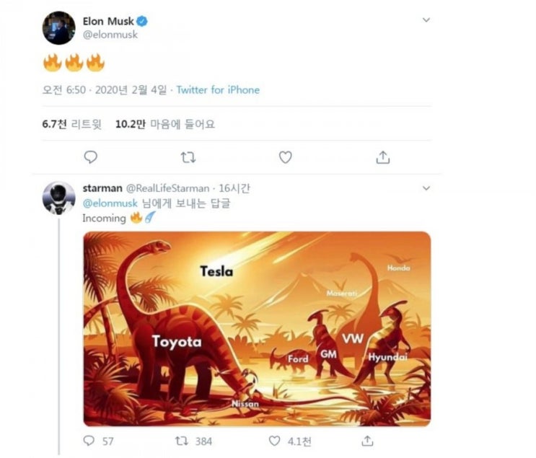Expand the chevron menu on starman's reply

426,188
